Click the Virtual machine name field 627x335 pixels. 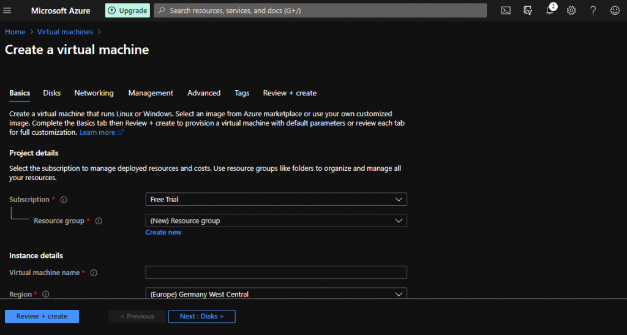(x=276, y=273)
